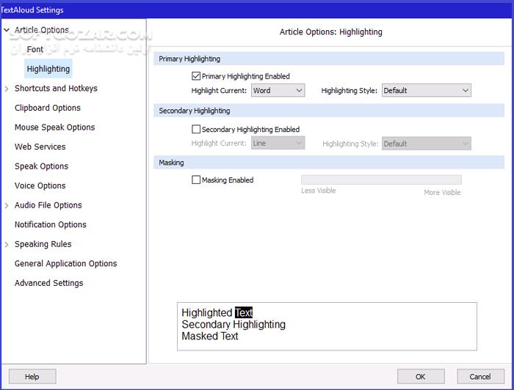Open primary Highlight Current Word dropdown
514x390 pixels.
(x=278, y=91)
